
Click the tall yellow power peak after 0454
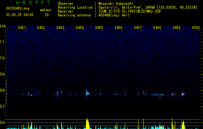pos(87,124)
